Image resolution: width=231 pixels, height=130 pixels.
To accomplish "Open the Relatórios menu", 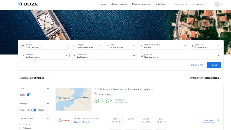I will (x=162, y=5).
